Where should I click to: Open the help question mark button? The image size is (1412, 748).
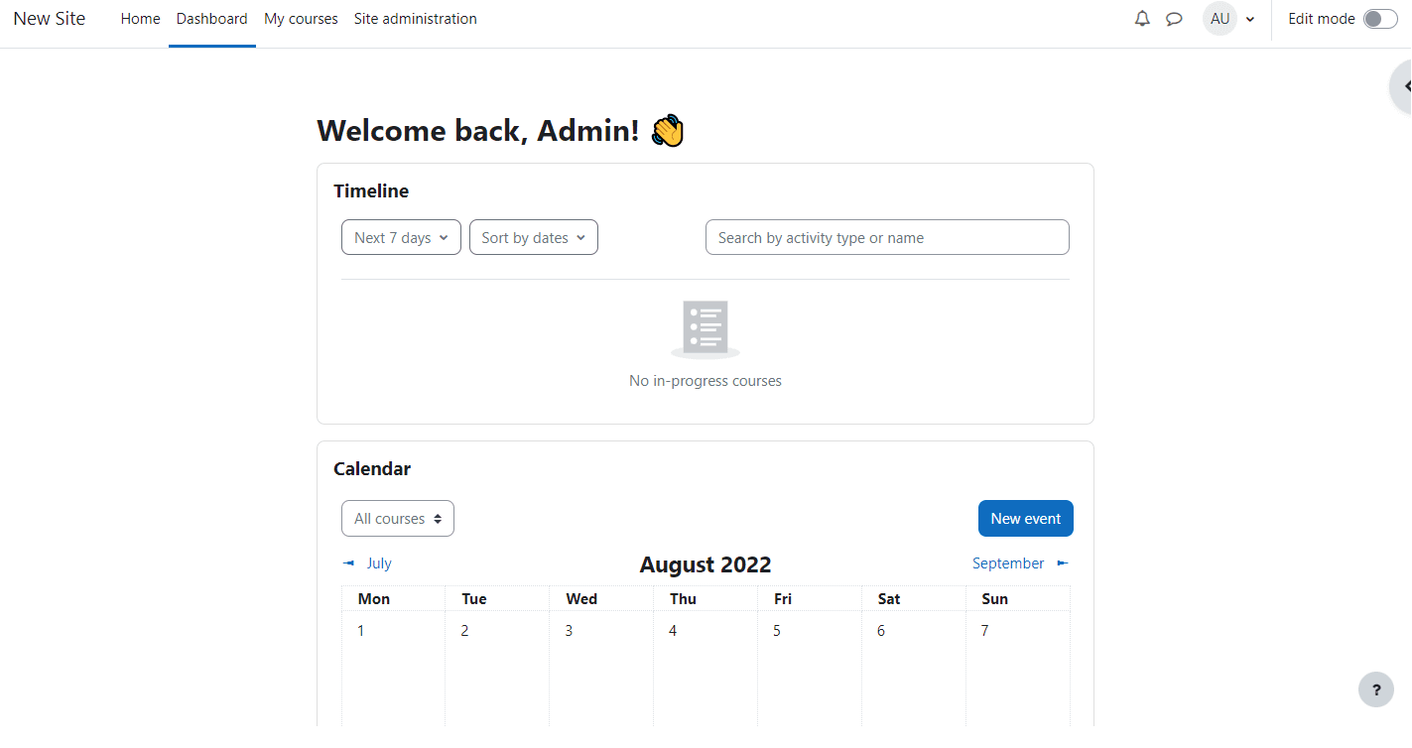pyautogui.click(x=1375, y=689)
